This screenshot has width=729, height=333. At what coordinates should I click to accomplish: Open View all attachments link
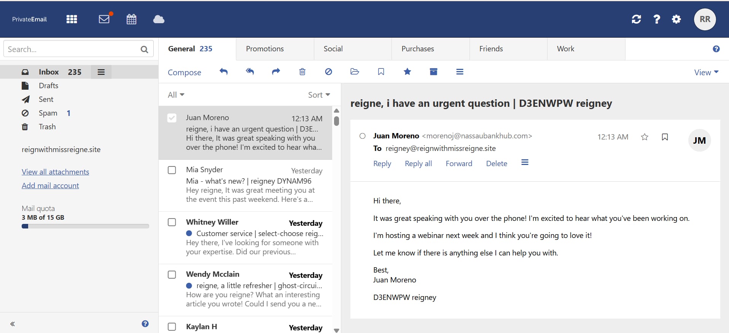[x=56, y=172]
